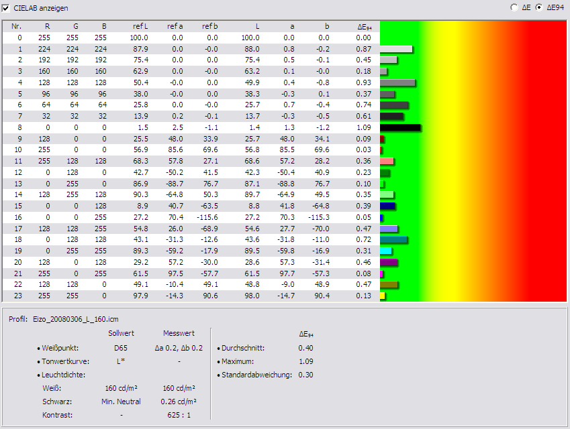Click the profile name Eizo_20080306_L_160.icm
570x429 pixels.
(x=75, y=319)
